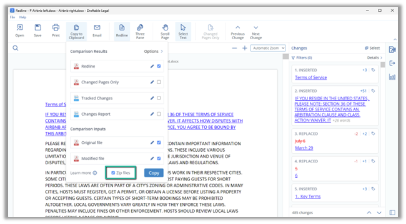406x224 pixels.
Task: Click the '485 changes' count text
Action: [302, 213]
